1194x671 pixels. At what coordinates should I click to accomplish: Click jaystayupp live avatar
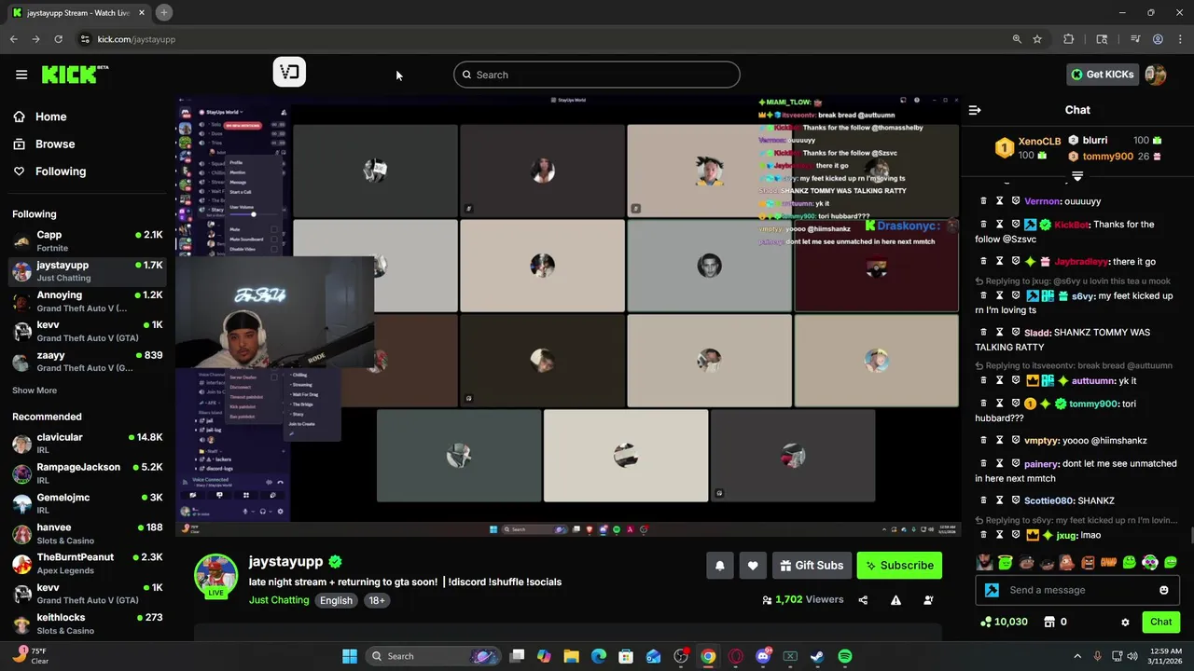215,575
